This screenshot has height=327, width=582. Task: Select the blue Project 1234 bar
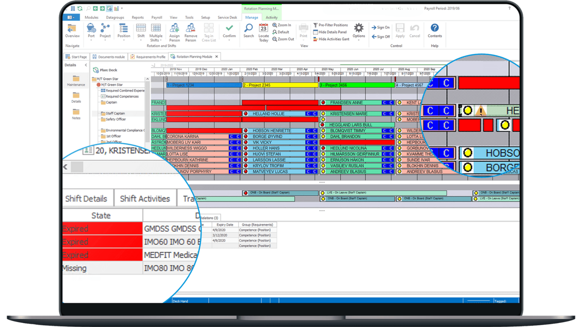point(204,85)
